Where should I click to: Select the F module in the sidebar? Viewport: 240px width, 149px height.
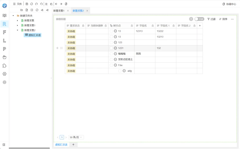[x=4, y=32]
